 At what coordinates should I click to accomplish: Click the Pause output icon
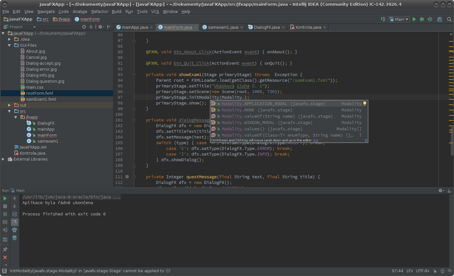(5, 214)
